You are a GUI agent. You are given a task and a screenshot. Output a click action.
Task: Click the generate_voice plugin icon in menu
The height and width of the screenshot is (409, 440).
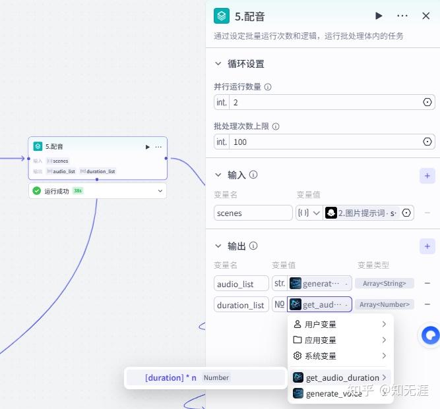tap(298, 393)
